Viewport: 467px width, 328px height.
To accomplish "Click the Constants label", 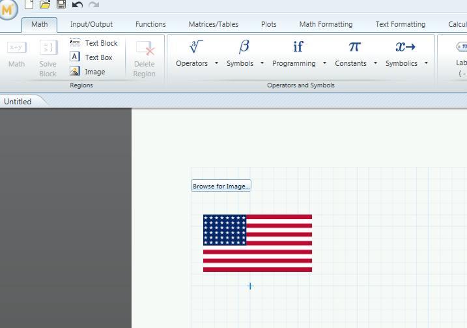I will tap(350, 63).
